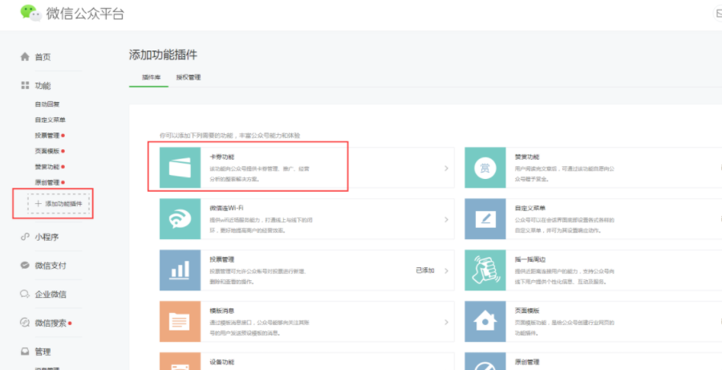Screen dimensions: 722x370
Task: Open the 小程序 section label
Action: tap(47, 238)
